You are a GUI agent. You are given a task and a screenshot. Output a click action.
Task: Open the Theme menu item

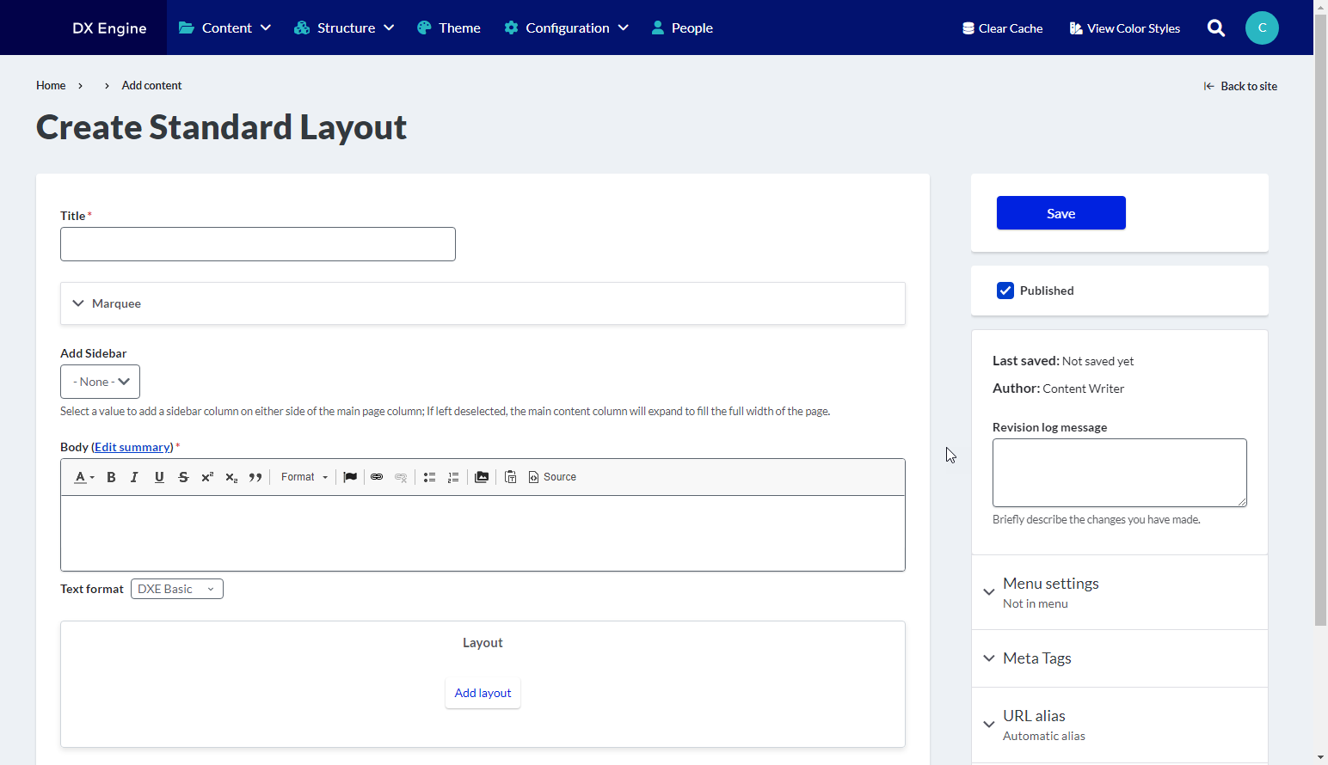tap(448, 28)
